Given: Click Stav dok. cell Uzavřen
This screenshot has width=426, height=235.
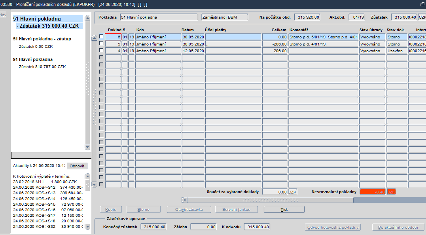Looking at the screenshot, I should point(397,51).
